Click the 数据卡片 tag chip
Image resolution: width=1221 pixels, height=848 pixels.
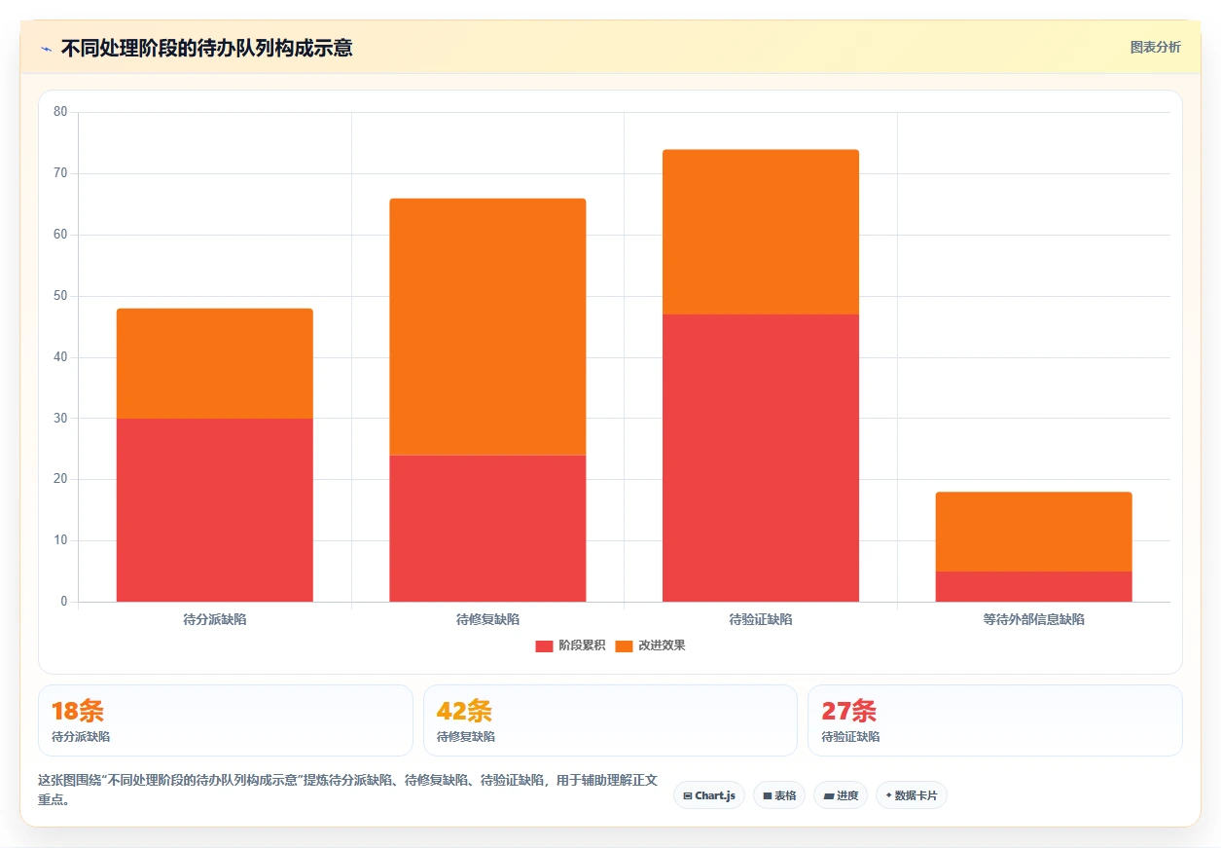click(x=912, y=795)
